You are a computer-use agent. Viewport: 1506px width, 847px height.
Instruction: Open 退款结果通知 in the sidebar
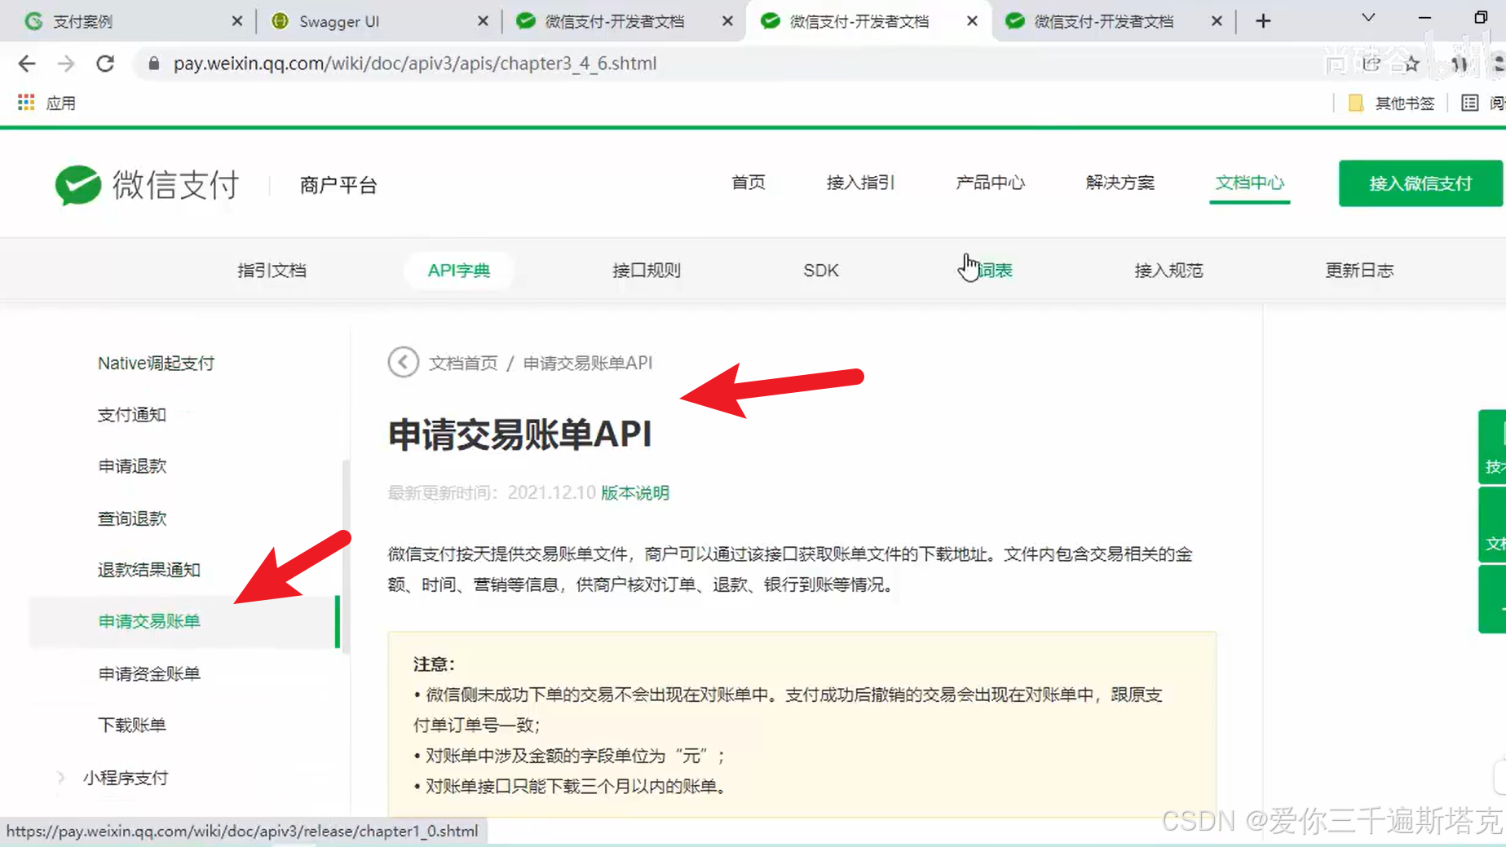click(149, 570)
